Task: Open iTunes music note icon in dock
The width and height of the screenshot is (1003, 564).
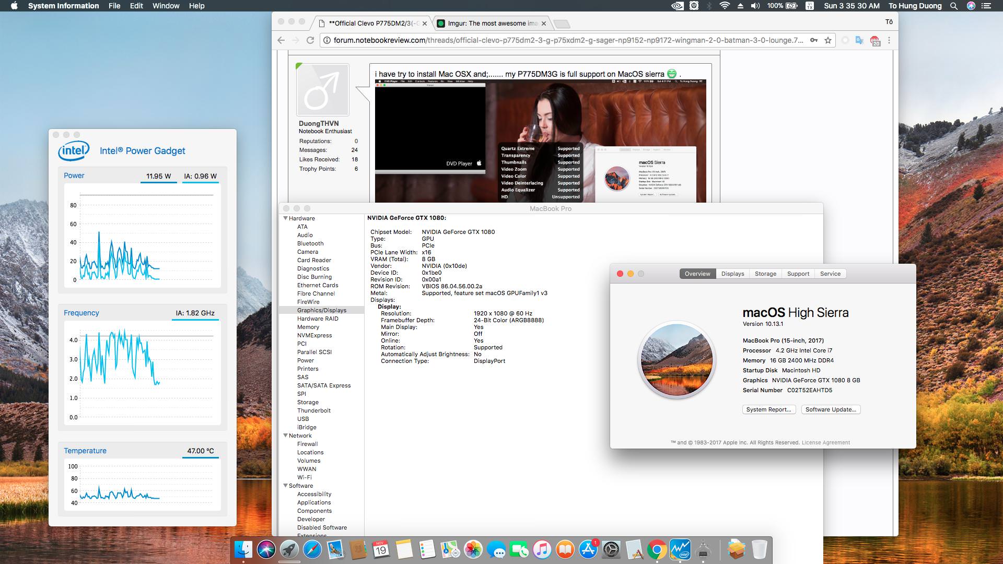Action: click(x=542, y=549)
